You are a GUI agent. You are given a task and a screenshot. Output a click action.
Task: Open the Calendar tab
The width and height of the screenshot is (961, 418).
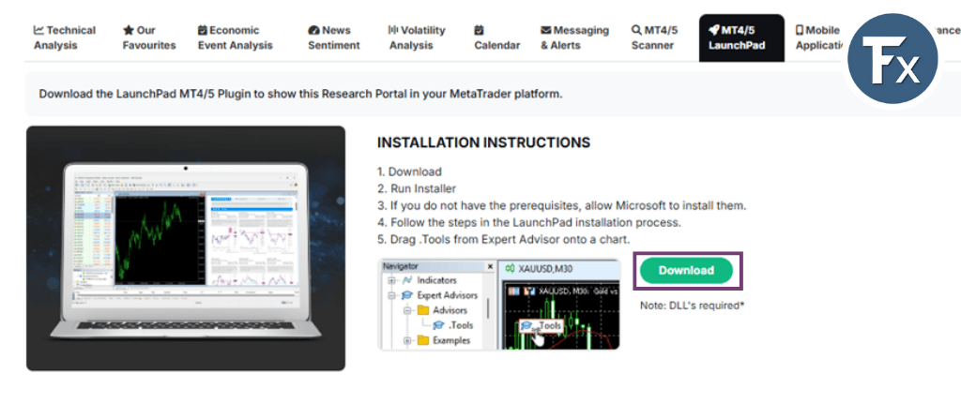point(496,37)
